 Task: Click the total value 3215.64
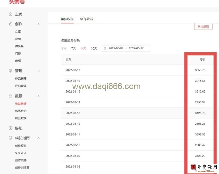click(200, 81)
